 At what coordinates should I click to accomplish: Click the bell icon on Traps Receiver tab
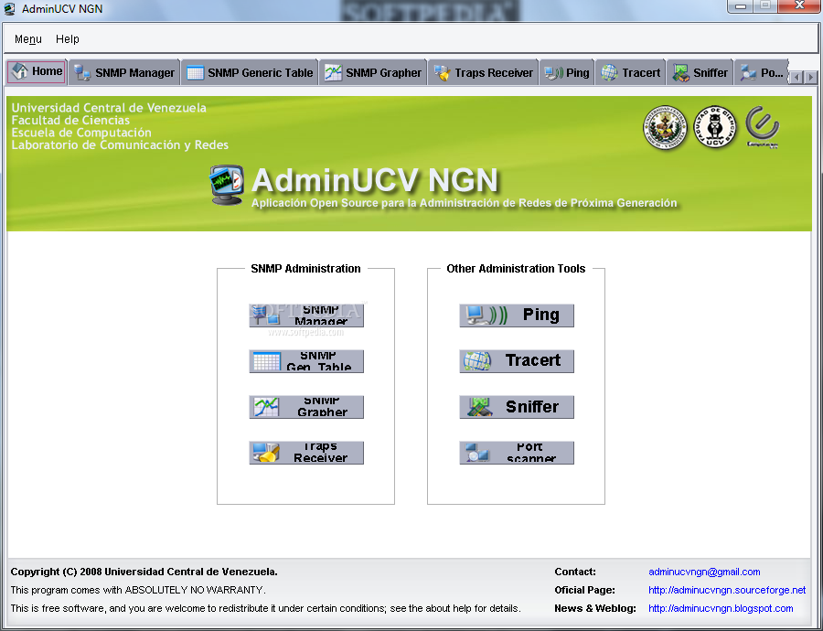pos(442,73)
